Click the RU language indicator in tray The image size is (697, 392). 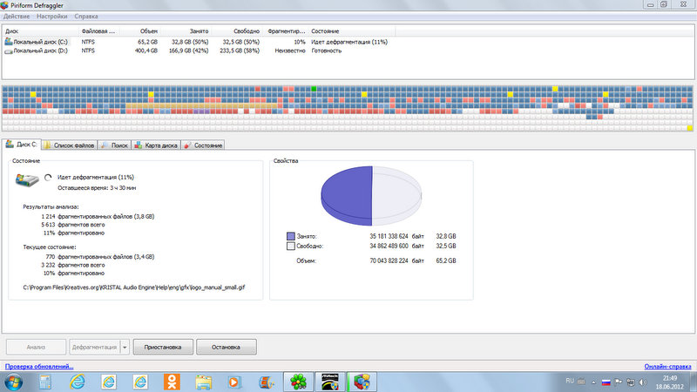coord(570,381)
